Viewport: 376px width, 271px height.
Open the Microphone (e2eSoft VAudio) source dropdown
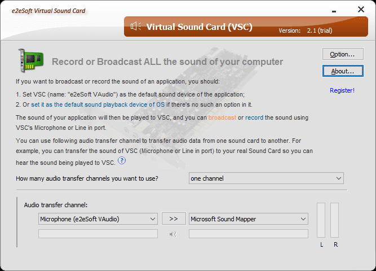tap(98, 218)
